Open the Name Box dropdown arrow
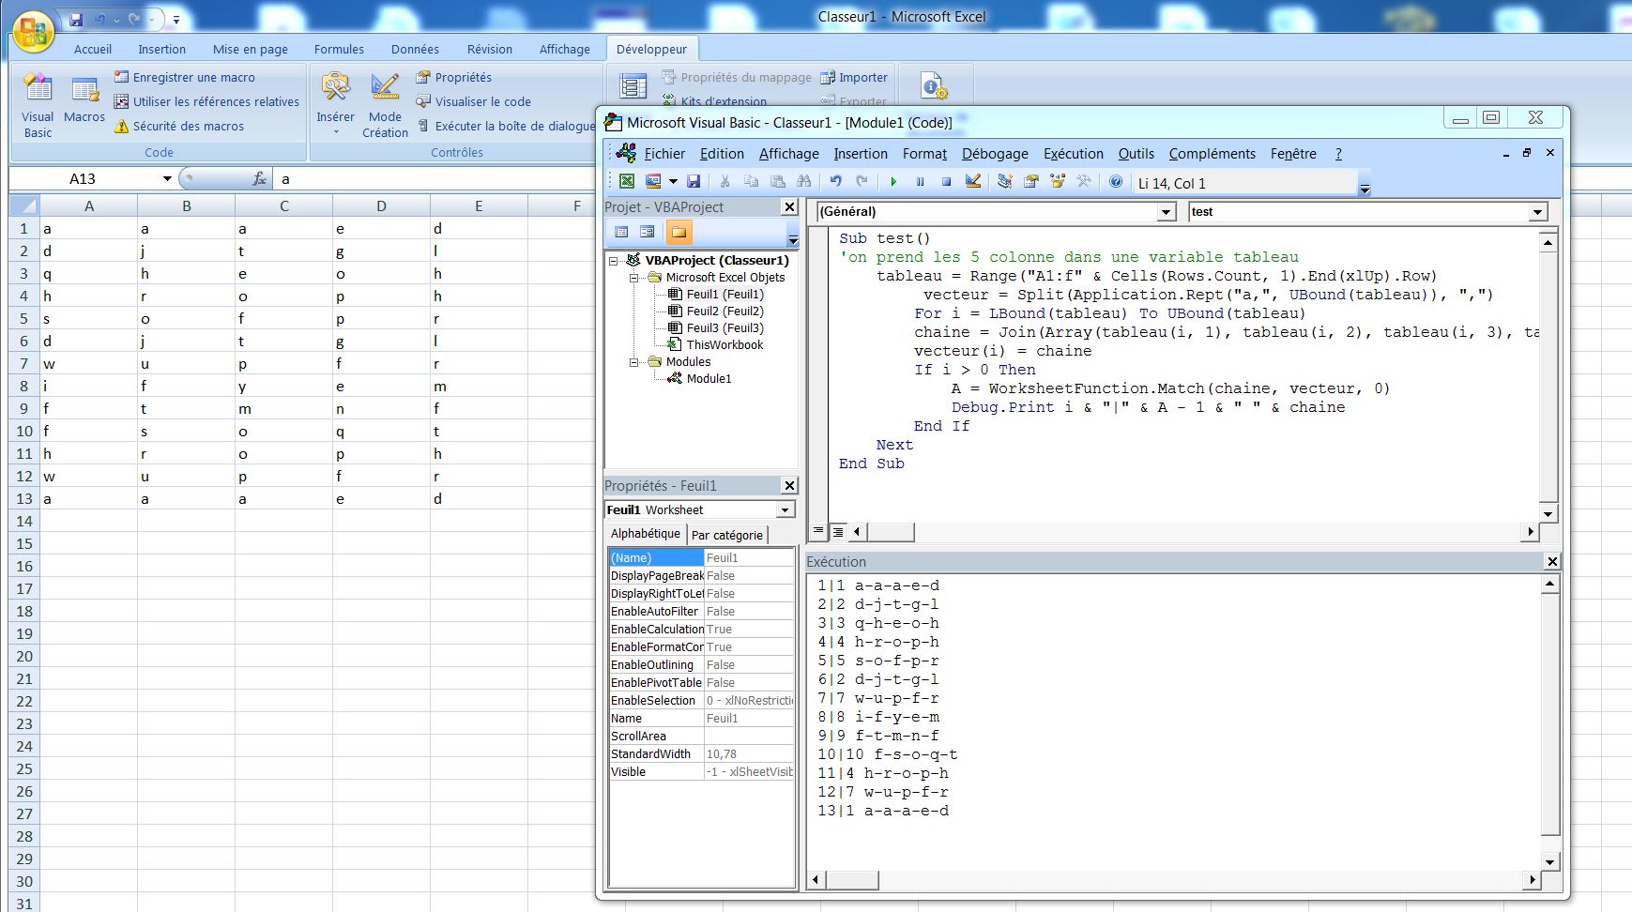This screenshot has height=912, width=1632. coord(167,178)
